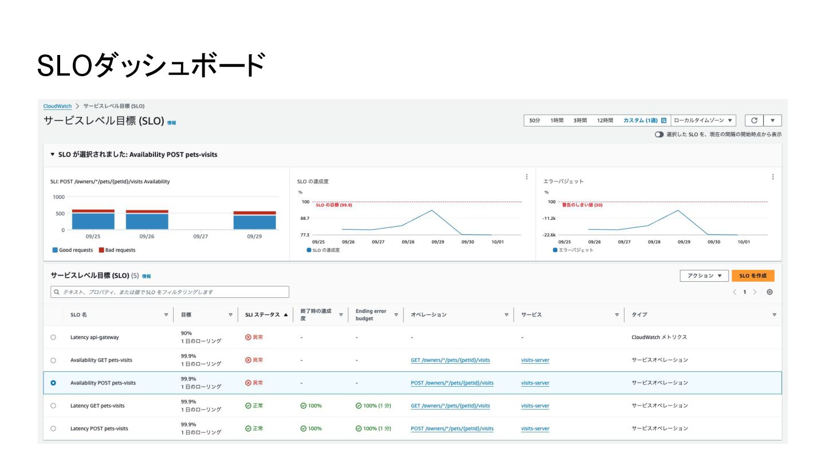
Task: Open the error budget widget's three-dot menu
Action: click(x=772, y=177)
